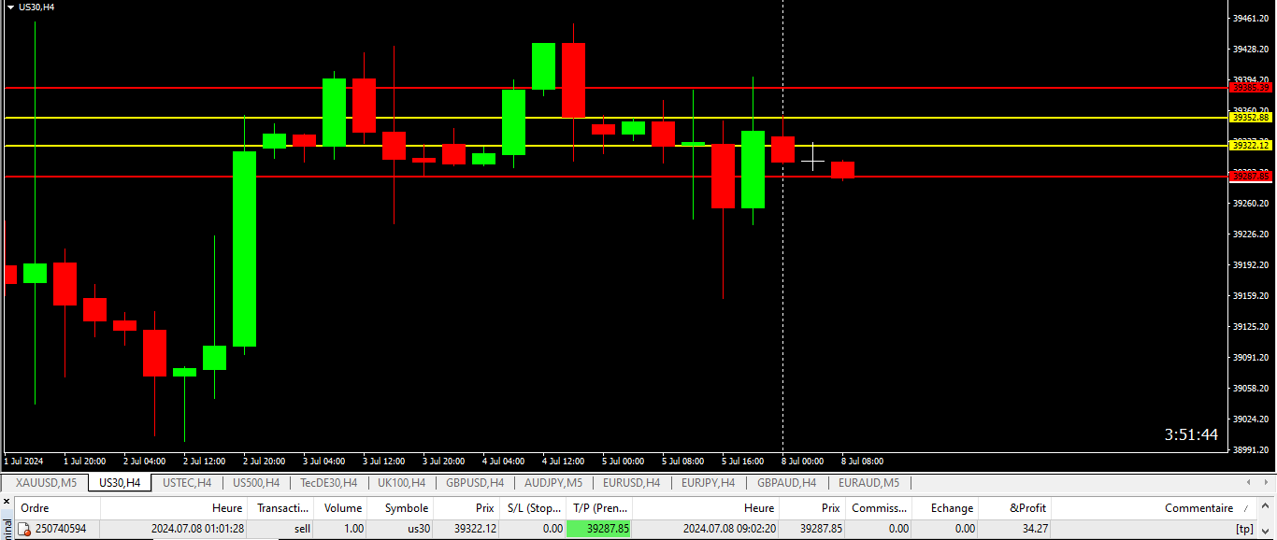Viewport: 1277px width, 540px height.
Task: Switch to the EURJPY,H4 chart tab
Action: (708, 483)
